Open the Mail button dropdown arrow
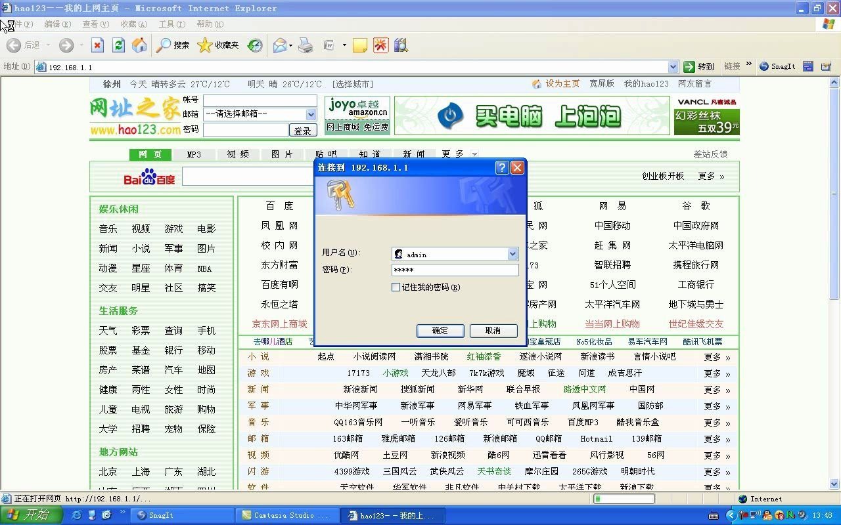Image resolution: width=841 pixels, height=525 pixels. pos(290,45)
